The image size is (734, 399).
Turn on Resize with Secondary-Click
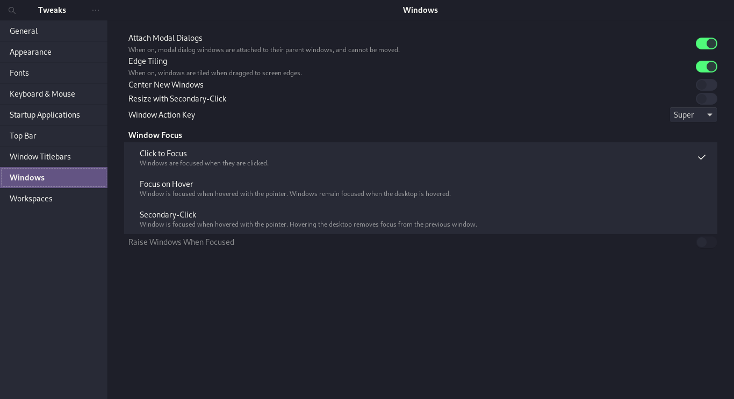click(706, 98)
